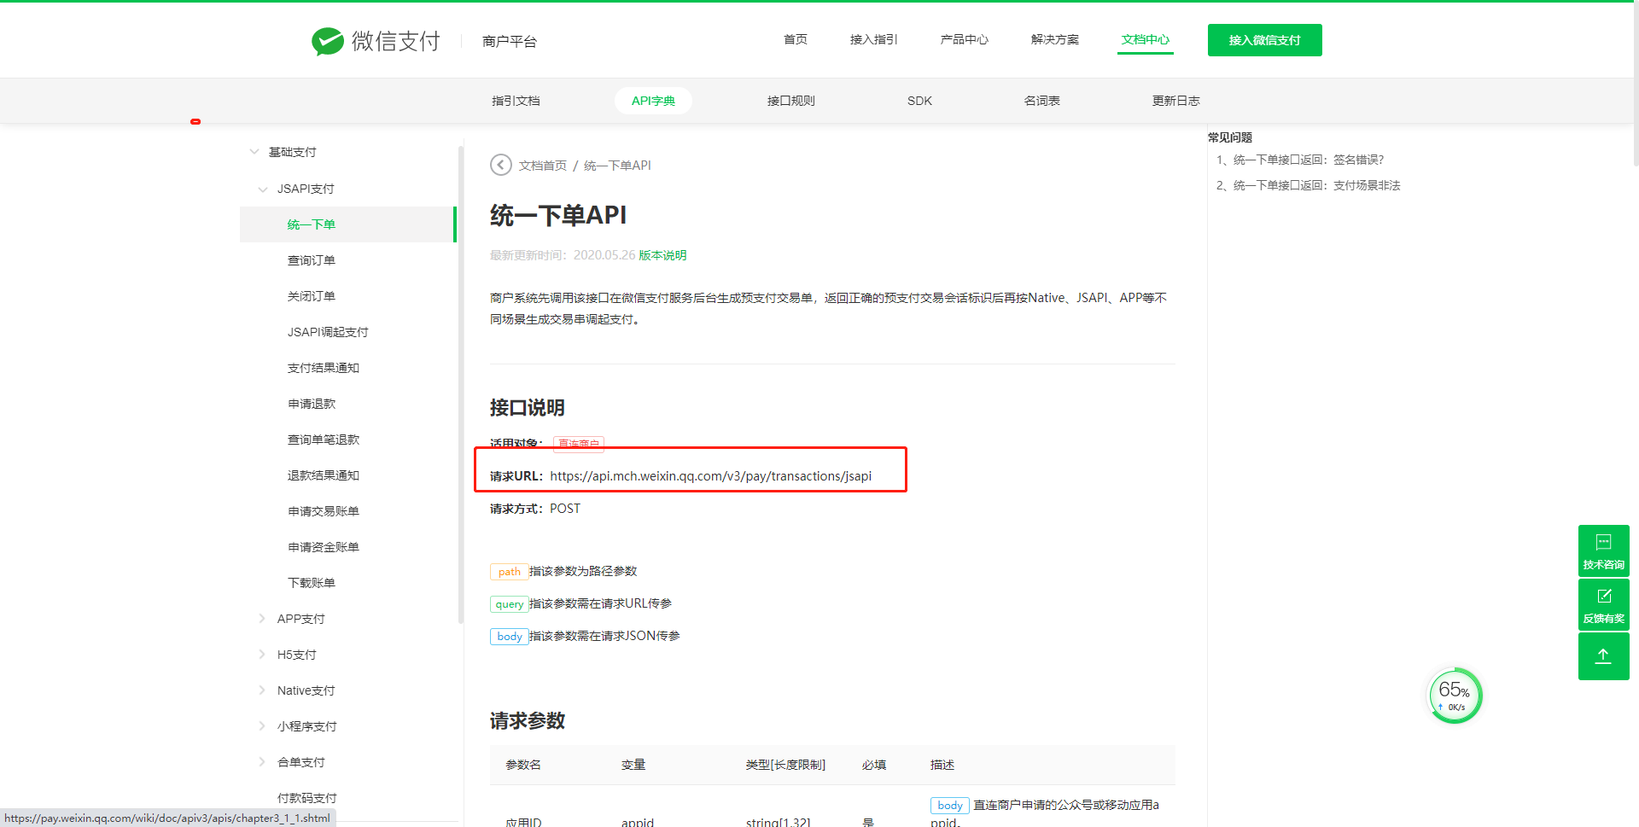Open 接入指引 in the top navigation
Viewport: 1639px width, 827px height.
coord(874,39)
